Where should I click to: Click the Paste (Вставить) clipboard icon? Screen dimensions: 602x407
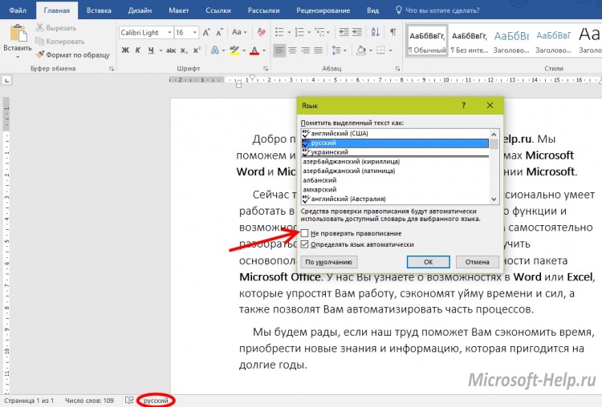(18, 34)
